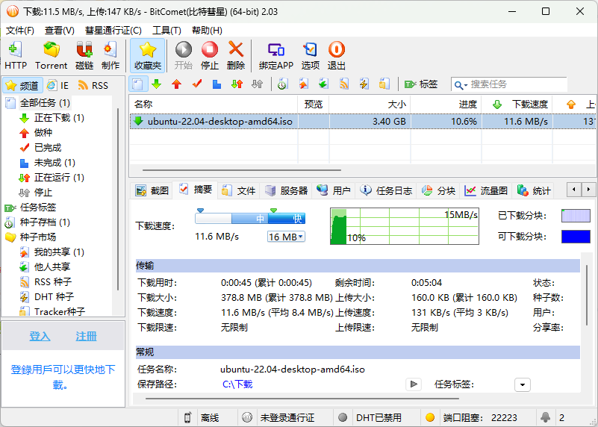Click RSS torrents icon in filter bar
The width and height of the screenshot is (598, 427).
[344, 84]
